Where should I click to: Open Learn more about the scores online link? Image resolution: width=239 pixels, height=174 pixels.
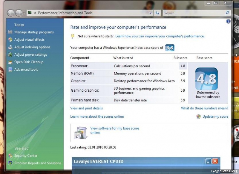[97, 116]
